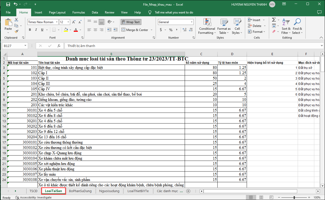Click the AutoSum sigma icon
This screenshot has width=325, height=200.
[274, 20]
